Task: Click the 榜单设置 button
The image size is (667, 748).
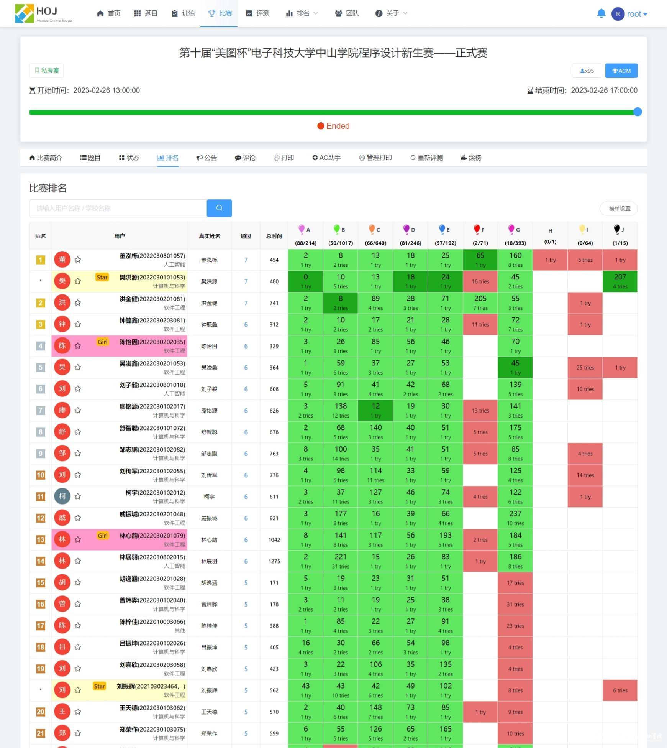Action: tap(618, 209)
